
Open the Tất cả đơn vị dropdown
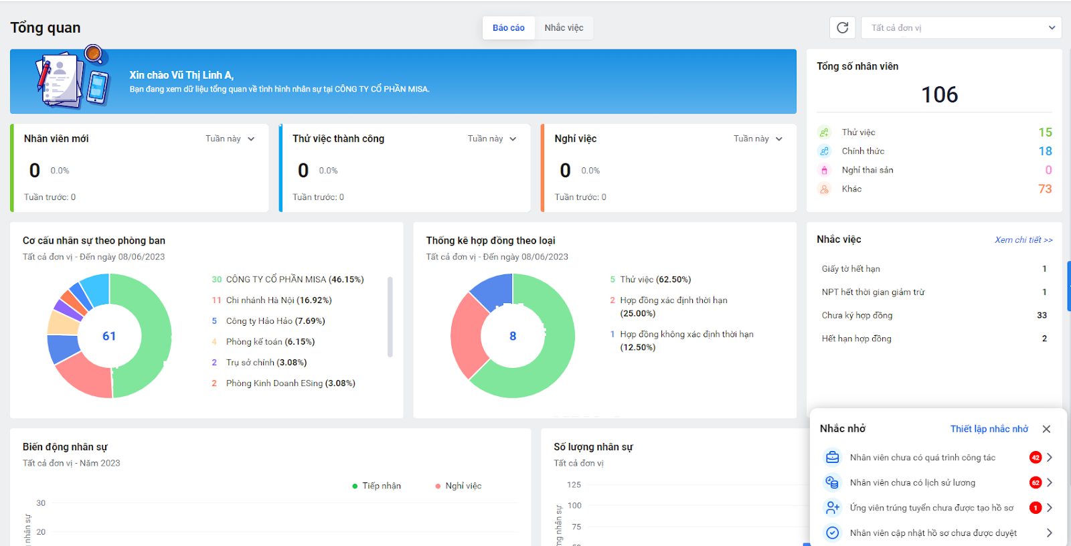click(961, 27)
